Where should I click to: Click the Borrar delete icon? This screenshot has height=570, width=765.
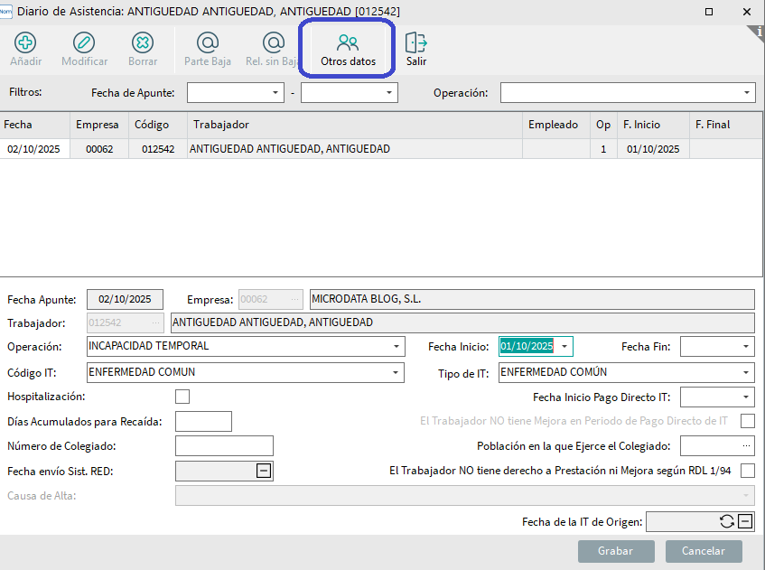click(142, 42)
